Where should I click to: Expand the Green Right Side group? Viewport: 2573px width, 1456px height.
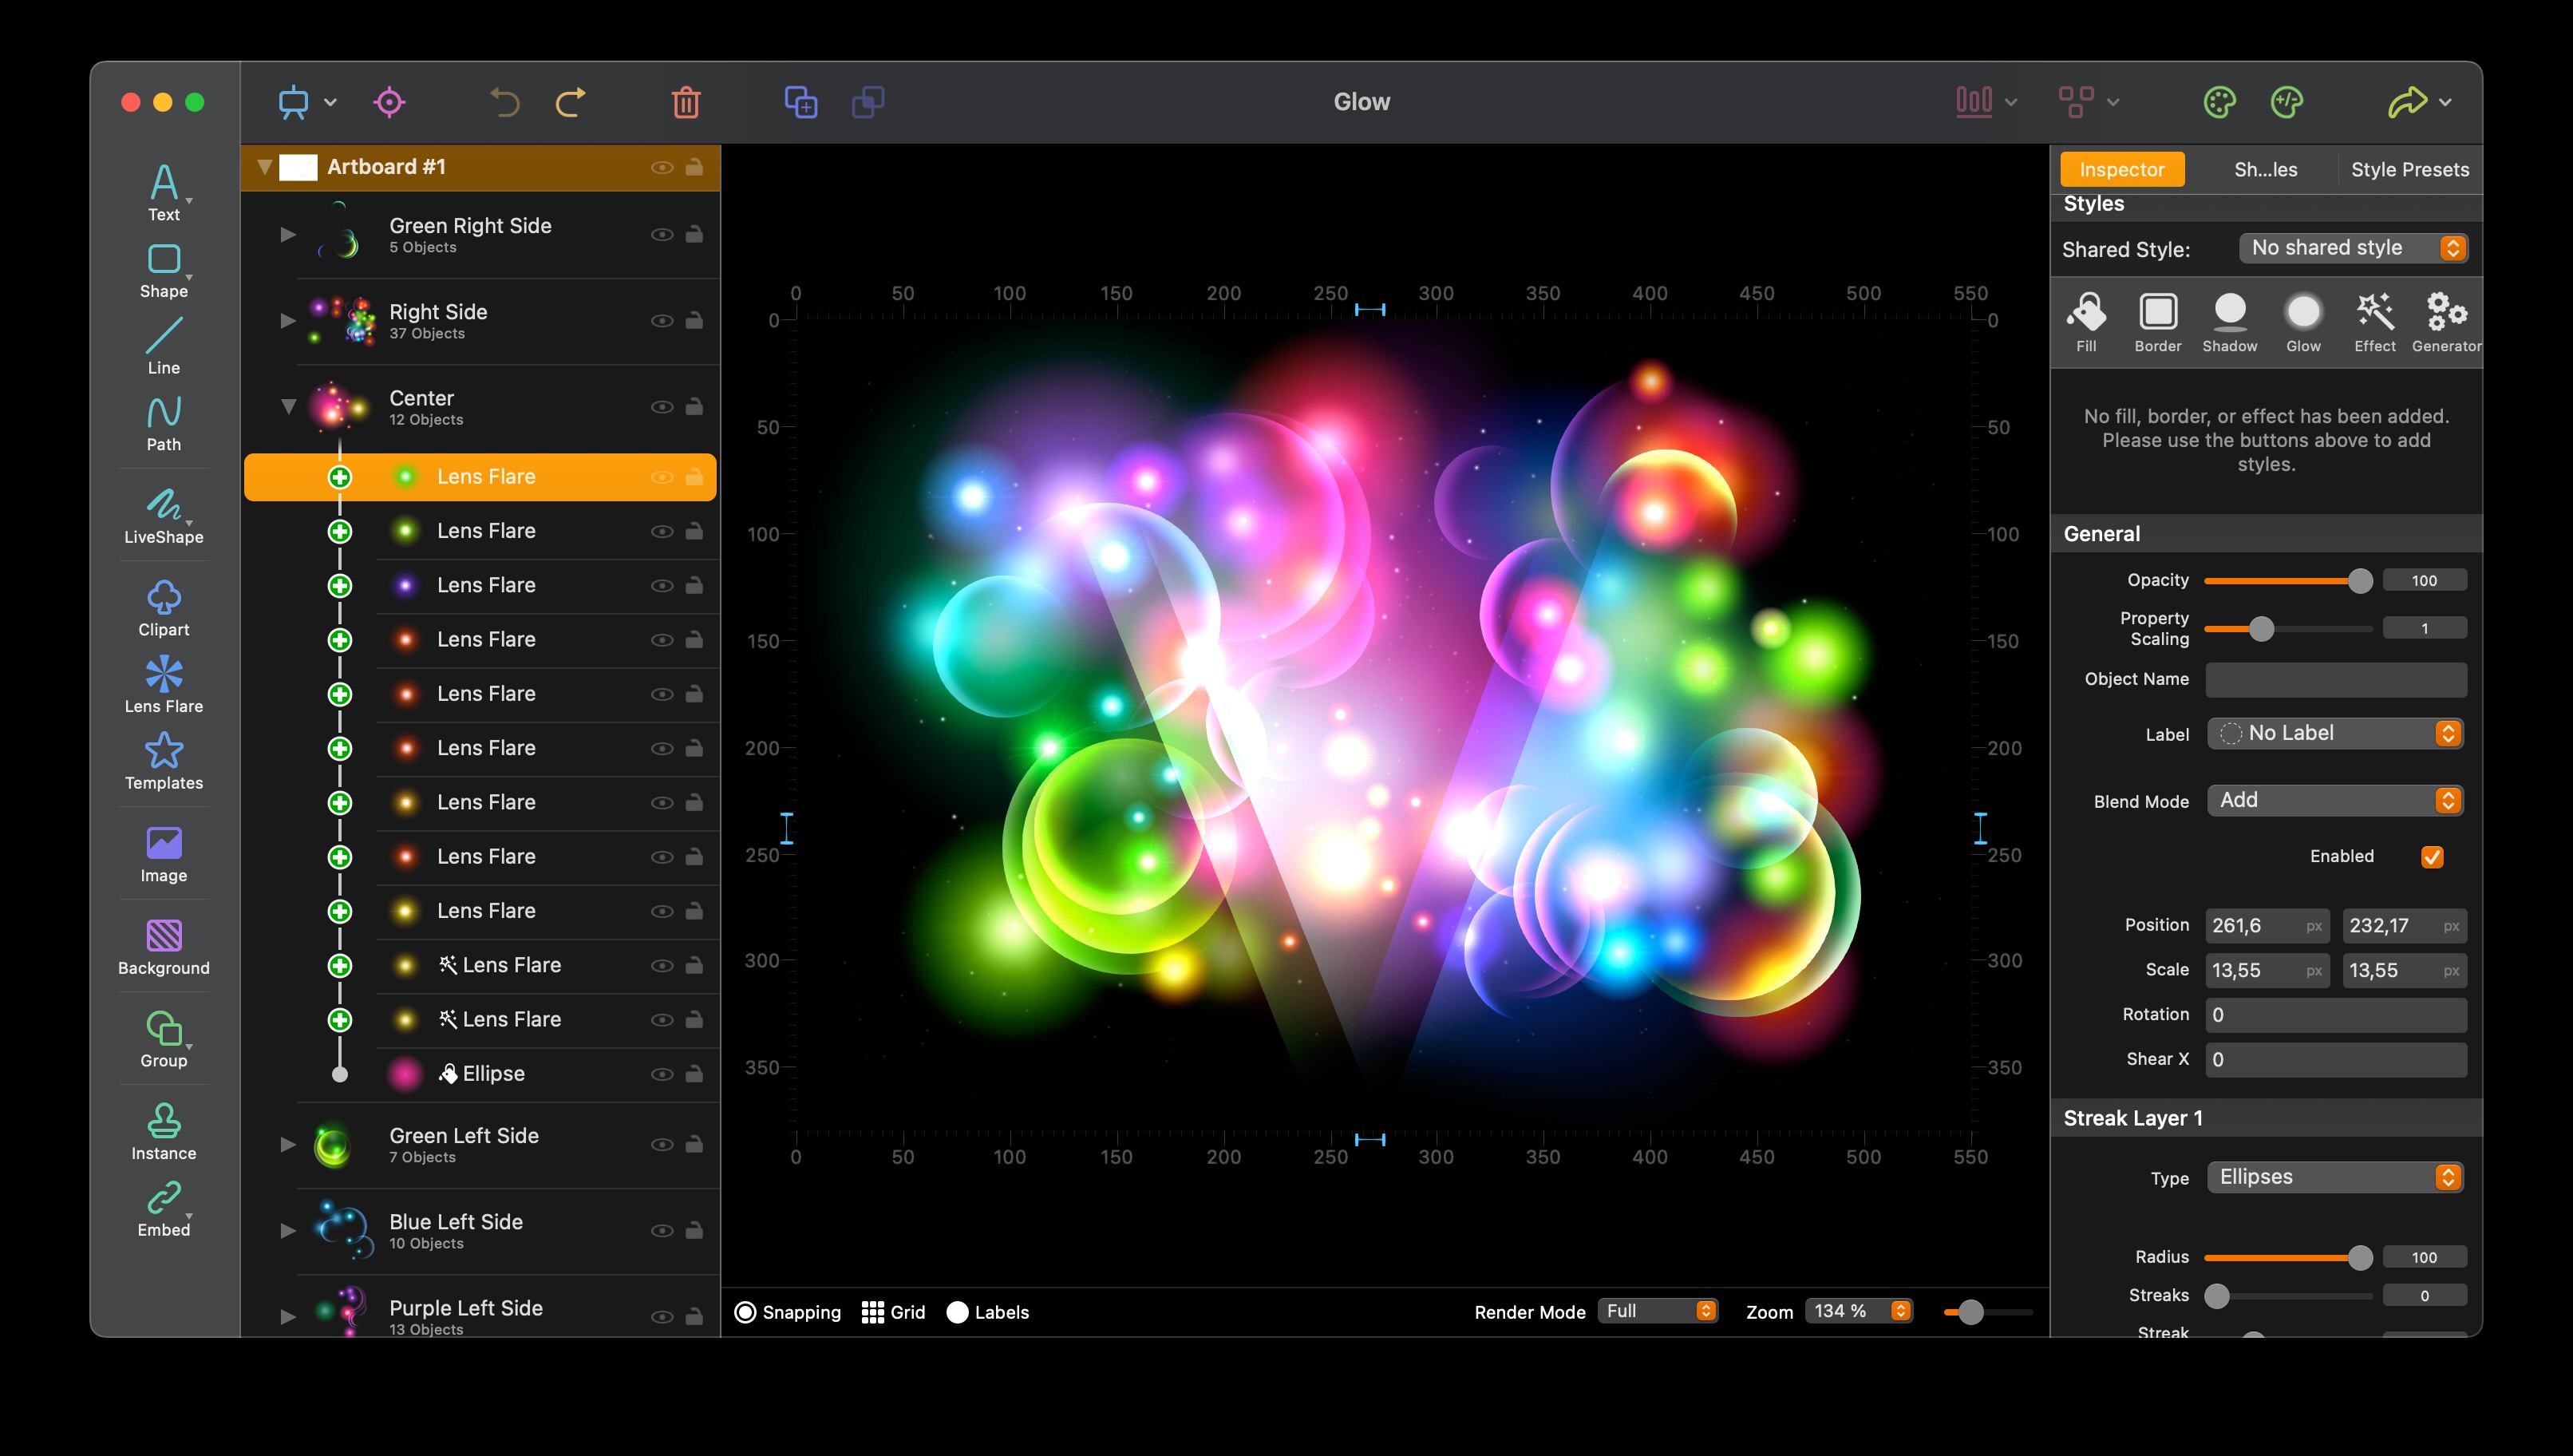[288, 235]
